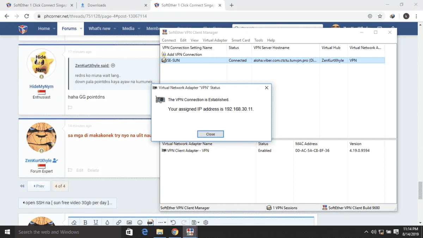Open ZenKurtXhyle's profile username link
The image size is (423, 238).
(38, 160)
